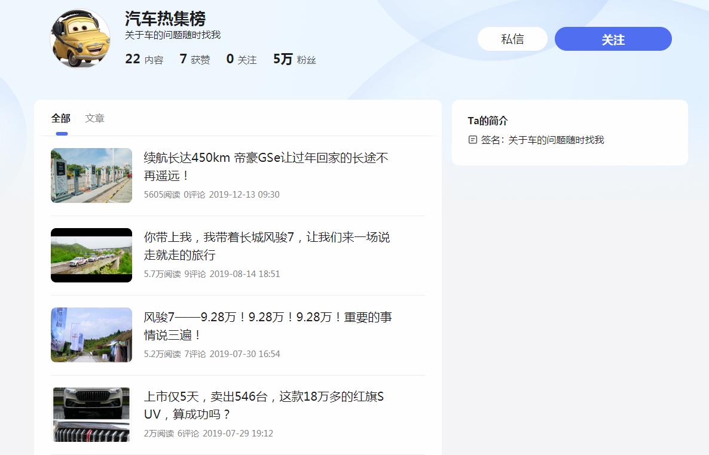
Task: Click the signature note icon in Ta的简介
Action: (472, 140)
